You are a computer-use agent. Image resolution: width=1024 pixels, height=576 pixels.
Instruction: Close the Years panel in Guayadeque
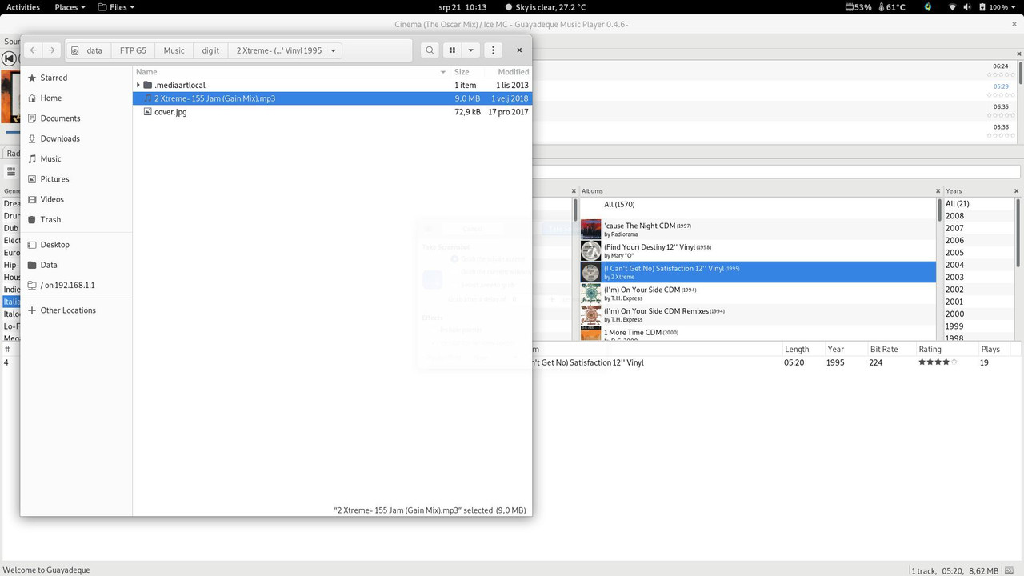coord(1017,191)
